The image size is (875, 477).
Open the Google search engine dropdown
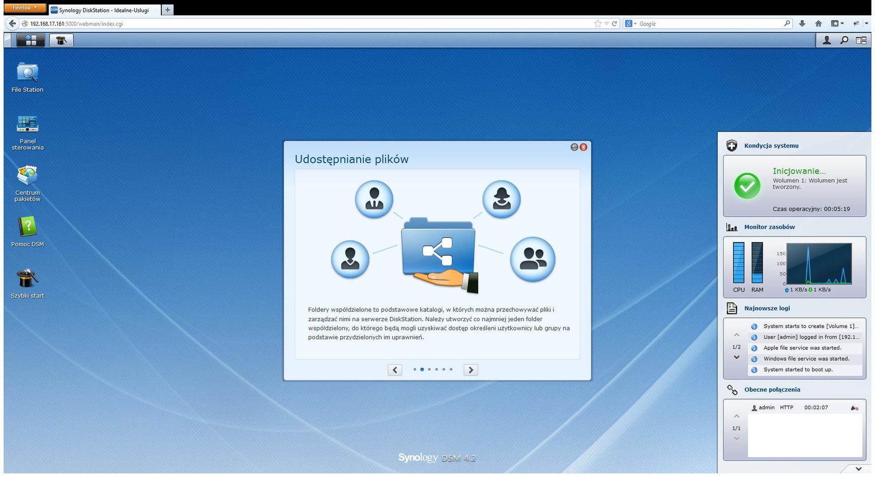(631, 23)
